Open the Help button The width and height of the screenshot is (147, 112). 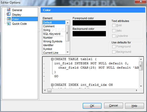(134, 106)
